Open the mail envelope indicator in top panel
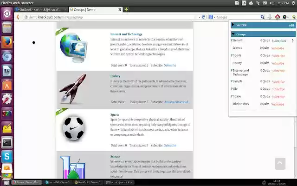297x186 pixels. (265, 3)
